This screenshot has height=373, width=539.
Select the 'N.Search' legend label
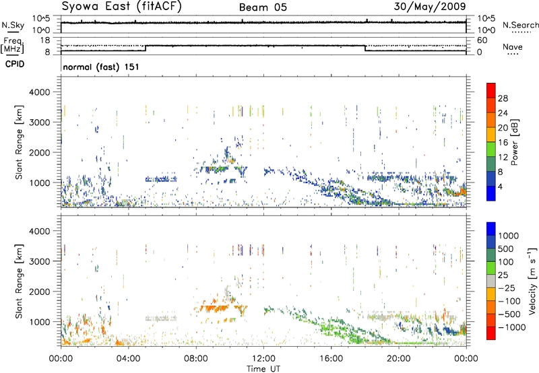coord(520,25)
